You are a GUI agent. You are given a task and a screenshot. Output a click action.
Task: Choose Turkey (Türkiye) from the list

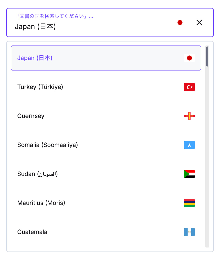(106, 87)
